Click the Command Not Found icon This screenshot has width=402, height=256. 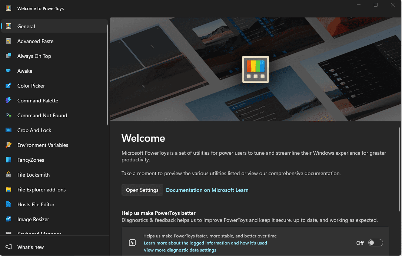(x=9, y=115)
